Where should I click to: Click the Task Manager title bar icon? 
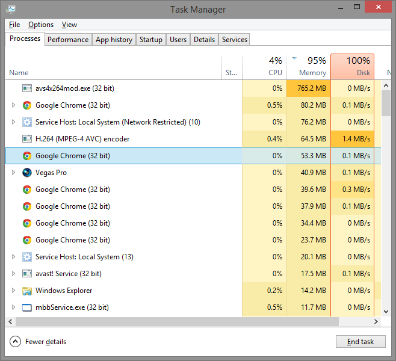[11, 10]
